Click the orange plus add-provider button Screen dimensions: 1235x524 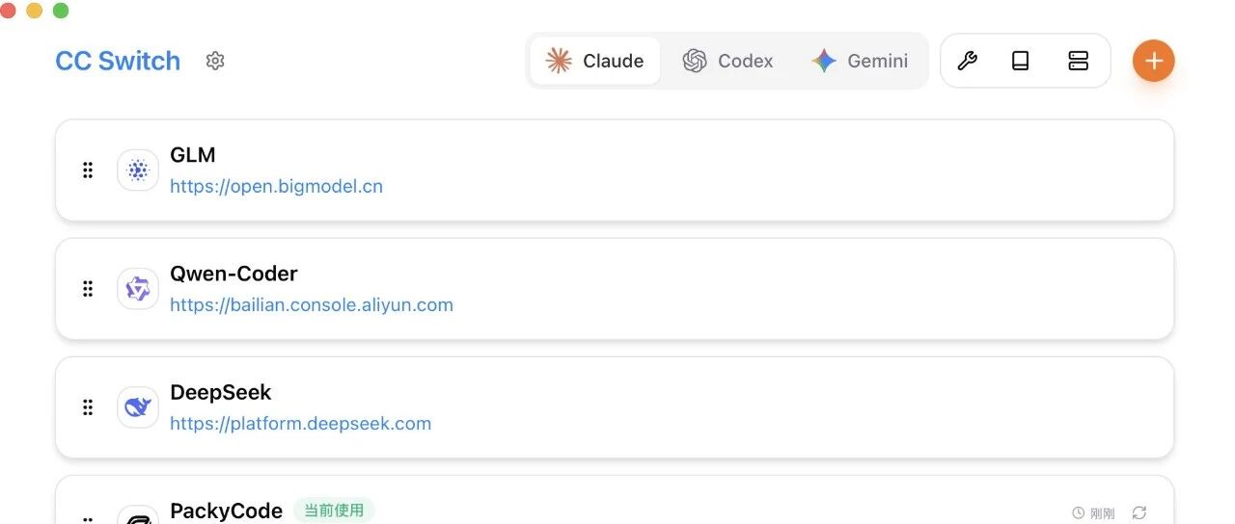[x=1154, y=61]
